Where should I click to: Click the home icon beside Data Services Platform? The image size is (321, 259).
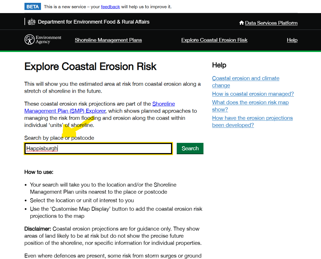pos(242,23)
